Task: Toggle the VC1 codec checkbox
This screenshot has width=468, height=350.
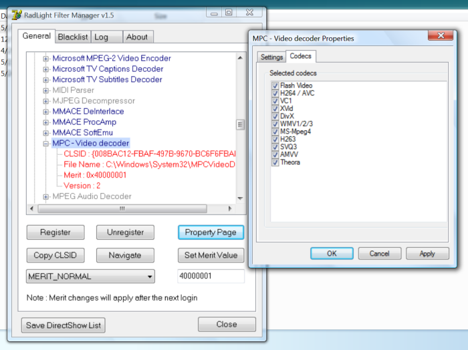Action: click(275, 101)
